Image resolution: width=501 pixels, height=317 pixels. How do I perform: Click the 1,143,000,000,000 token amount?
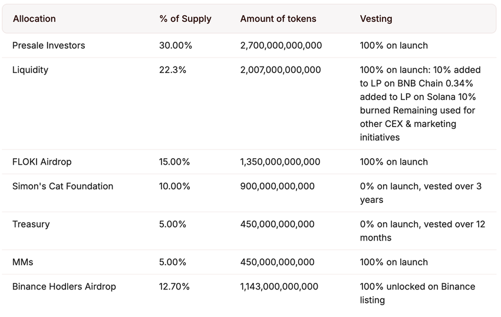(x=279, y=287)
